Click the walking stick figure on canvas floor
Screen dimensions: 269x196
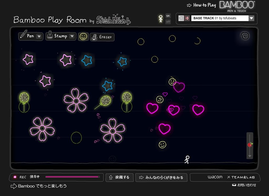187,160
